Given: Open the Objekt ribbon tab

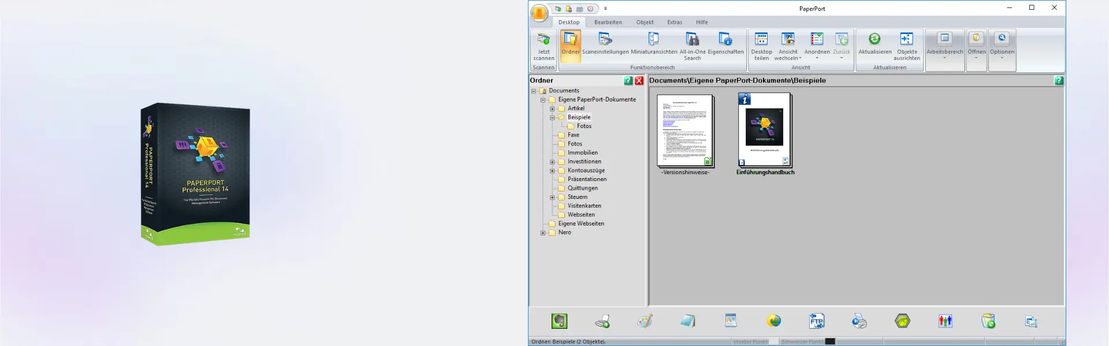Looking at the screenshot, I should pyautogui.click(x=645, y=22).
